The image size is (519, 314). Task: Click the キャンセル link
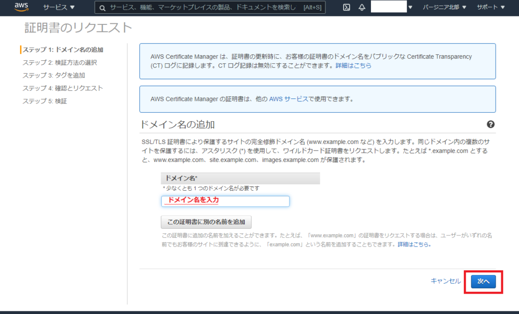(446, 281)
